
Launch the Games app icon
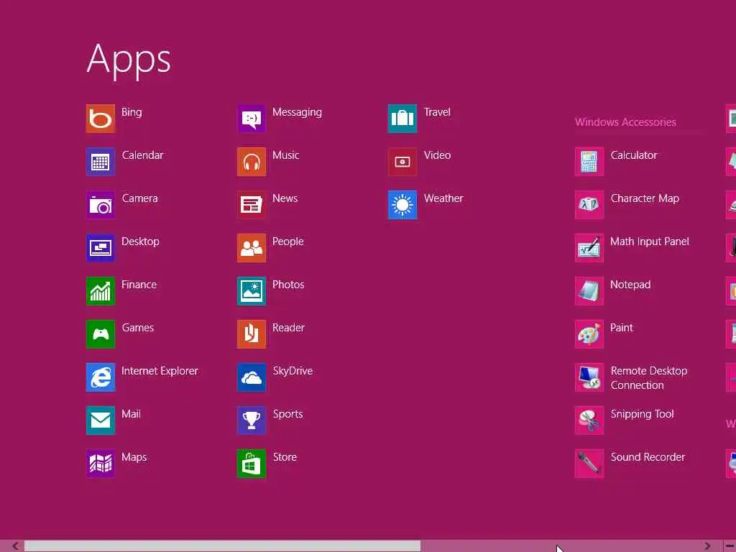click(x=101, y=334)
